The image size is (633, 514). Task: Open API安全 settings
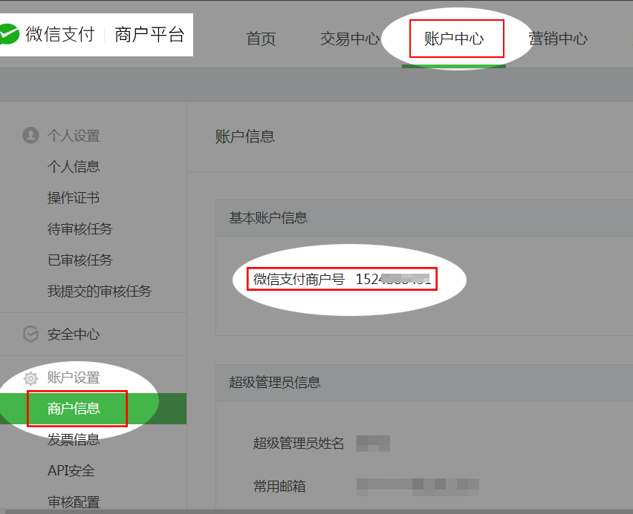point(71,470)
